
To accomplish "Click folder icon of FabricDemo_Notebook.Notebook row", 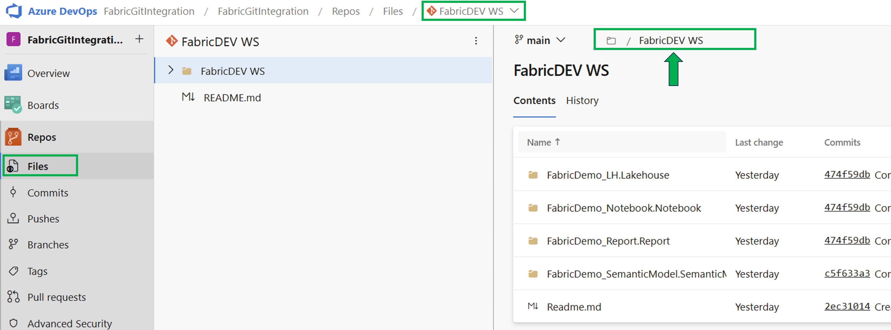I will point(533,208).
